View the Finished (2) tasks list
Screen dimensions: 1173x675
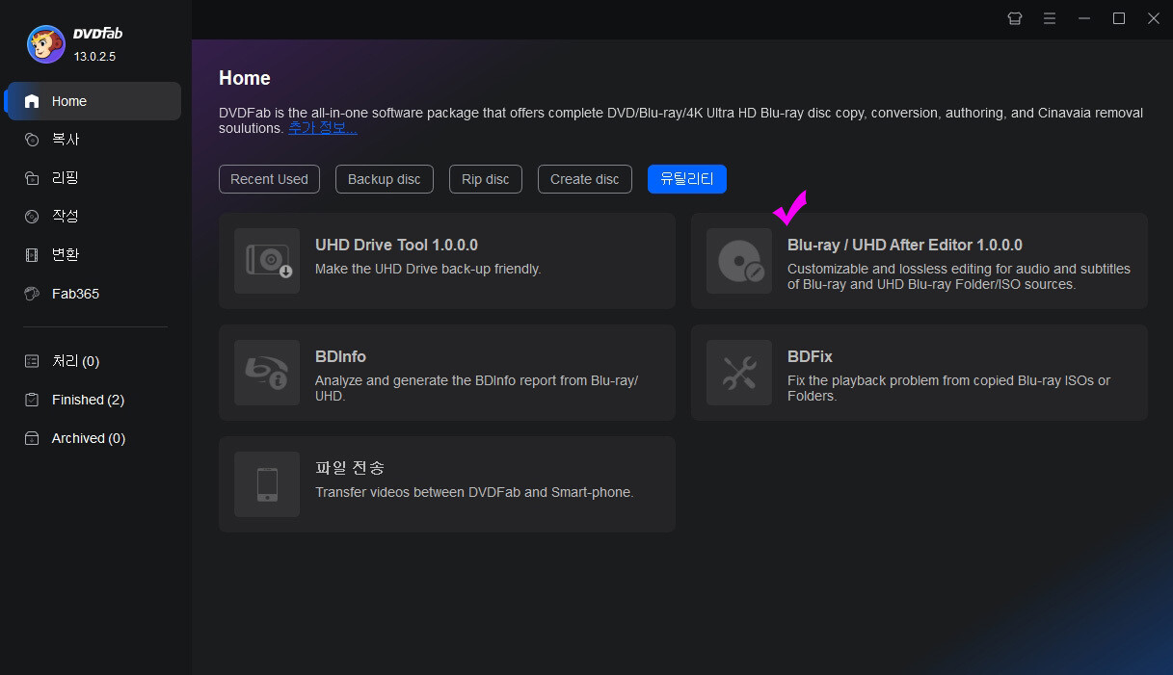coord(87,400)
